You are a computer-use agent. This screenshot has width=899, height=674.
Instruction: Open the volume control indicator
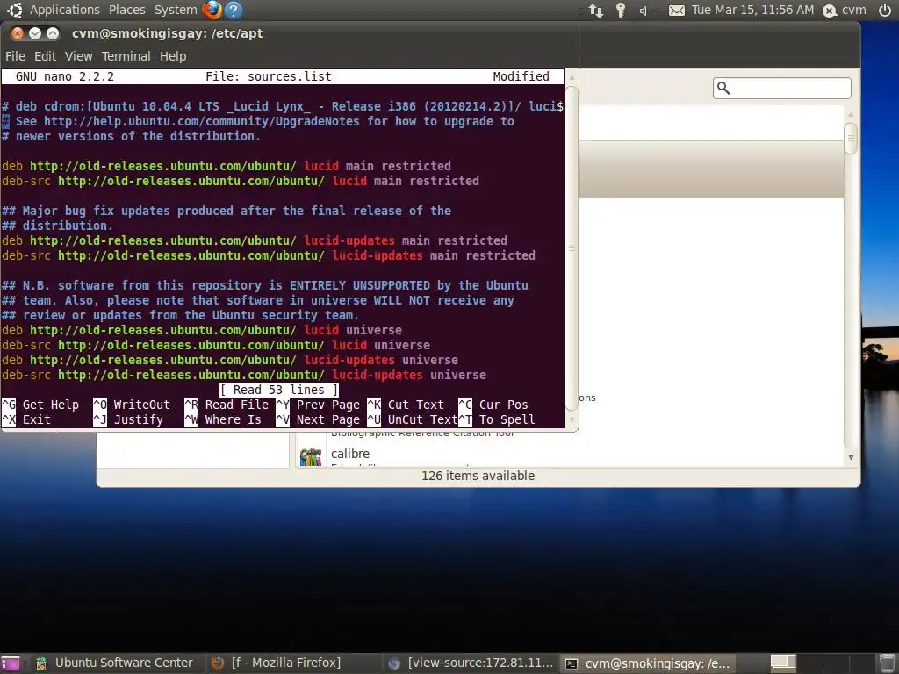pos(648,11)
